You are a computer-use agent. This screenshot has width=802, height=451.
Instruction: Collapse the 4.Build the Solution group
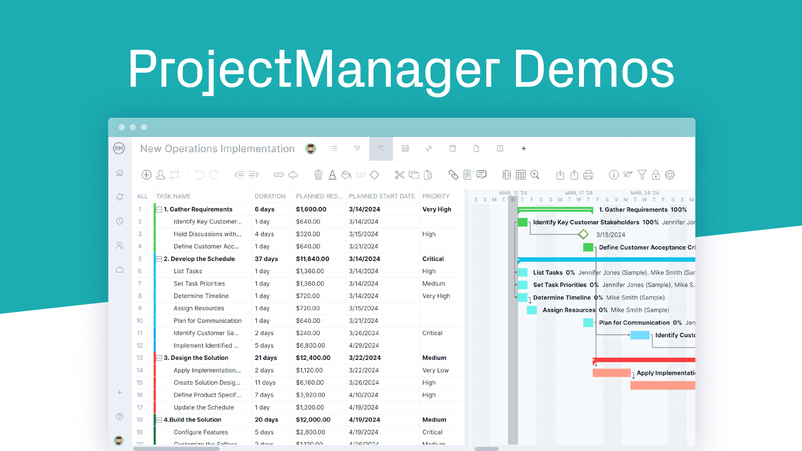pos(159,420)
